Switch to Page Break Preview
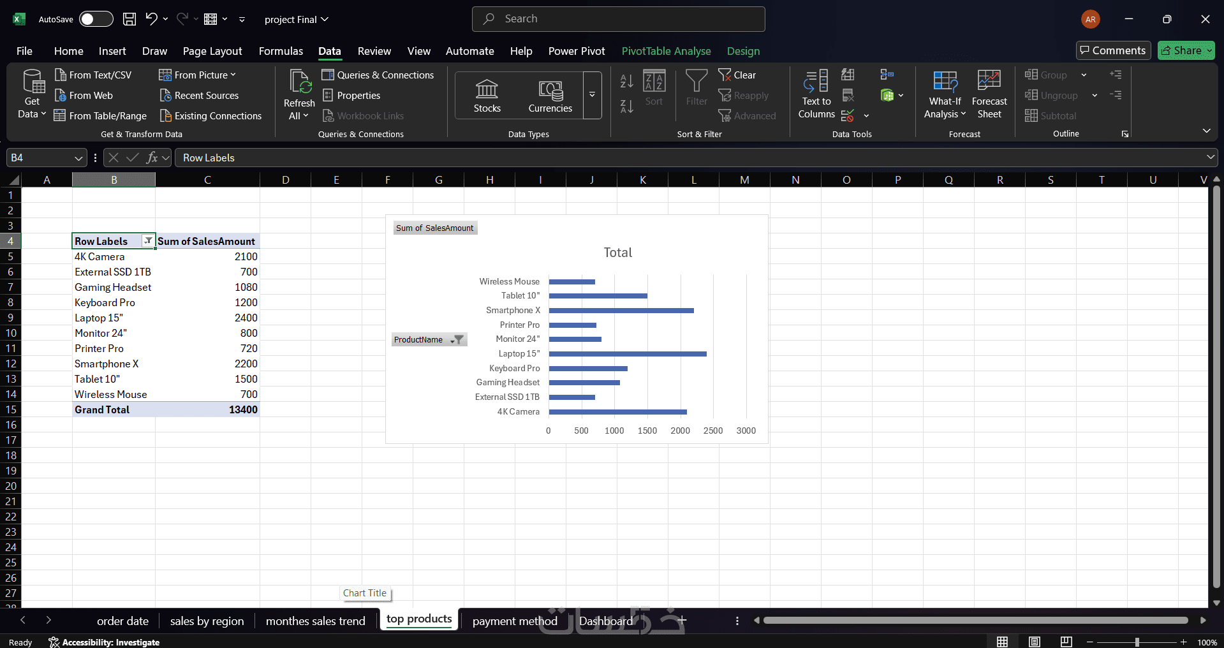 tap(1066, 642)
